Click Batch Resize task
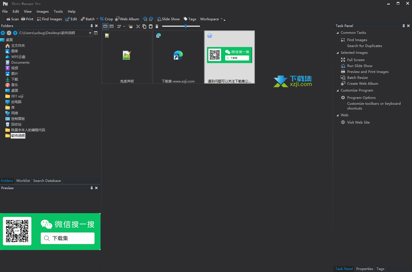Viewport: 412px width, 272px height. pos(357,78)
